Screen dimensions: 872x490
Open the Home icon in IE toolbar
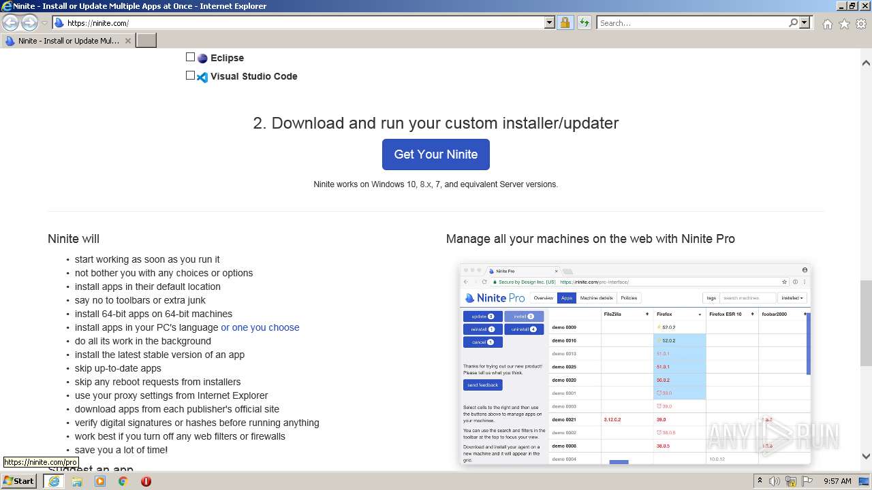point(827,24)
